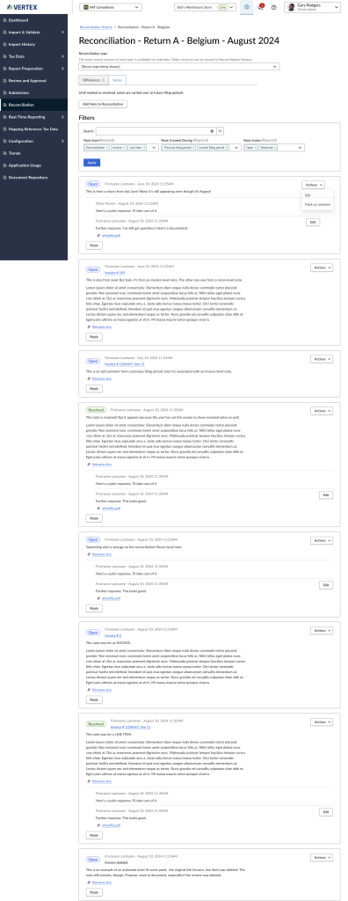
Task: Click the Add Note to Reconciliation button
Action: coord(103,104)
